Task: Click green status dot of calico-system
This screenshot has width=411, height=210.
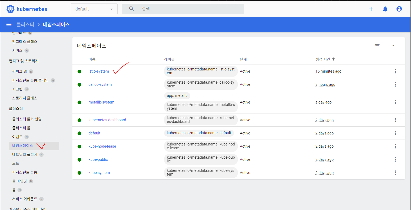Action: [x=79, y=85]
